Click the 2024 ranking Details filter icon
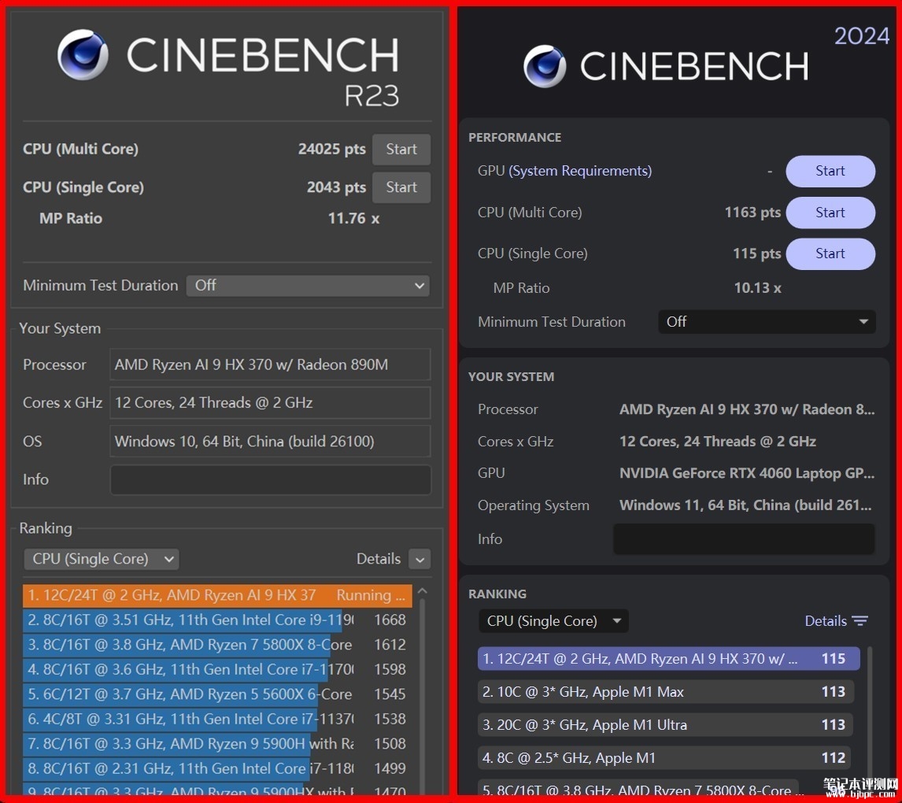Screen dimensions: 902x803 860,620
